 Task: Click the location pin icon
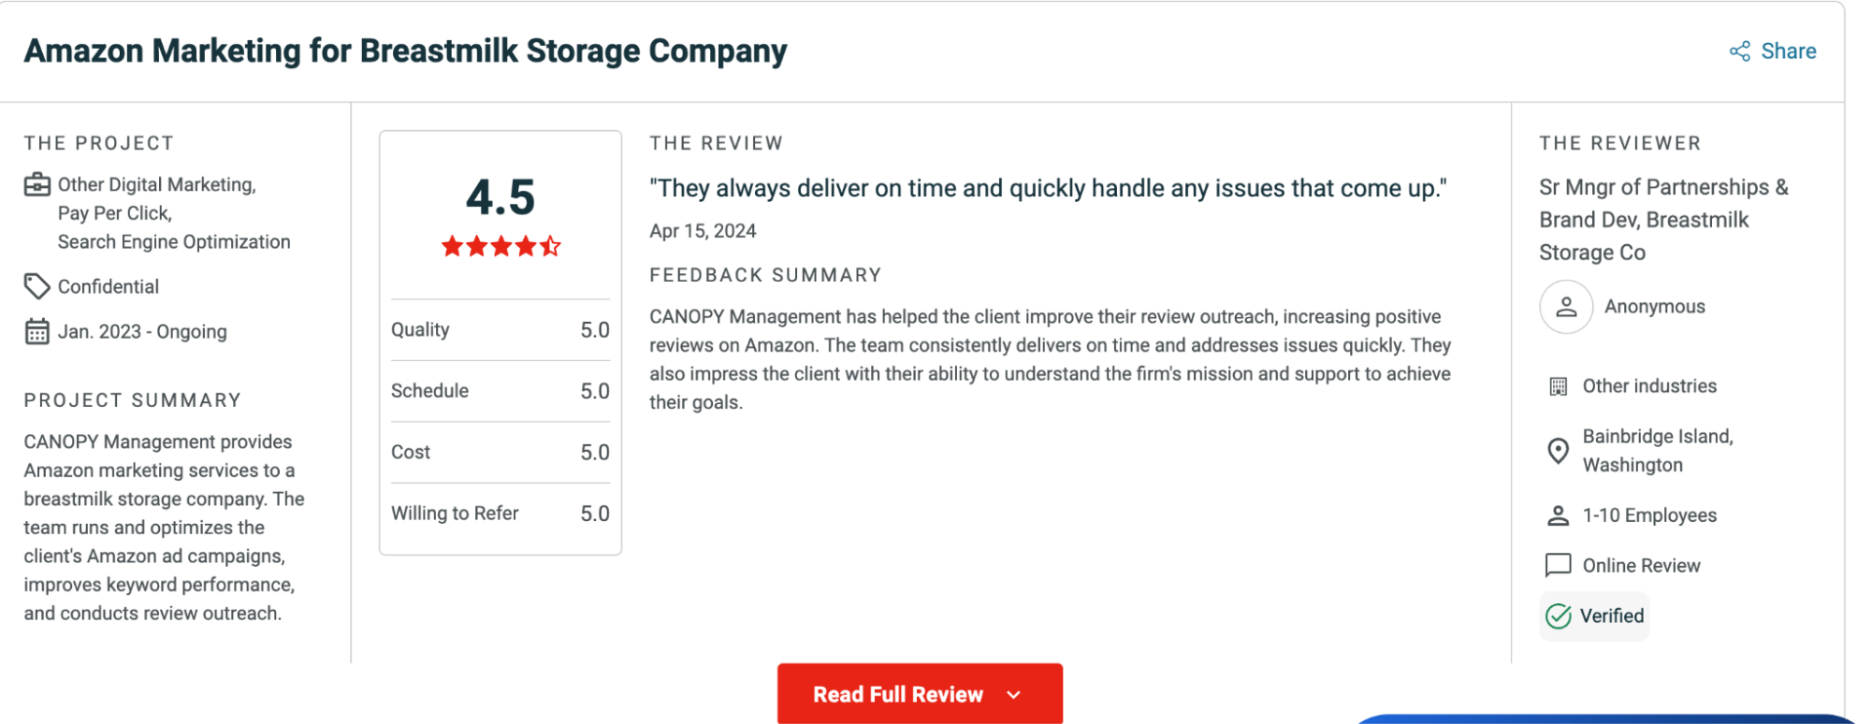(1559, 451)
